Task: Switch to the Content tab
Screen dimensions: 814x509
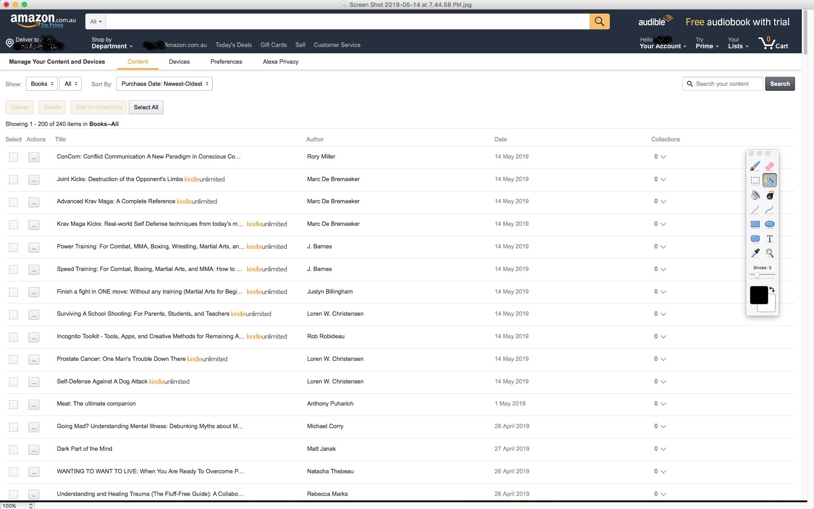Action: [x=138, y=61]
